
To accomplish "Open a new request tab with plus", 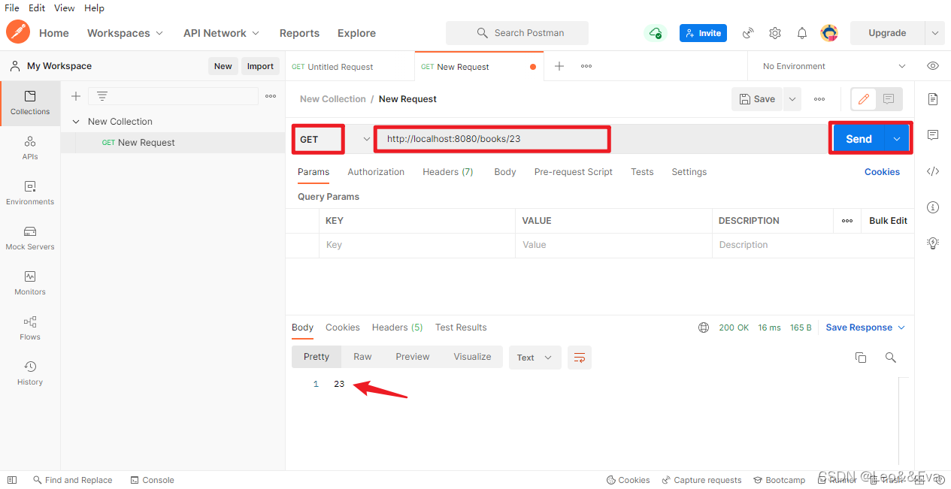I will pyautogui.click(x=559, y=66).
